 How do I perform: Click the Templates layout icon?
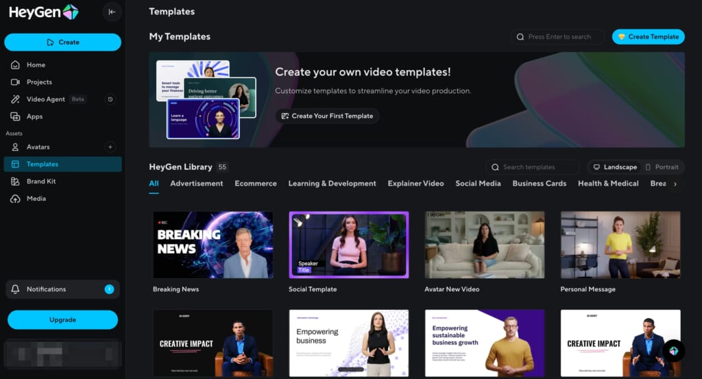coord(15,164)
